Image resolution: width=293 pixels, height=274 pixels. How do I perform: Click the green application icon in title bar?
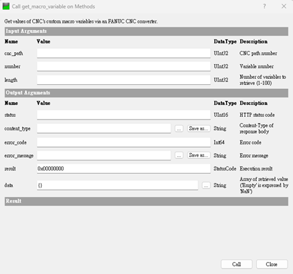[x=6, y=6]
